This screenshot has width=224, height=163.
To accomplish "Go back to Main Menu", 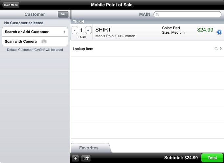I will 11,5.
